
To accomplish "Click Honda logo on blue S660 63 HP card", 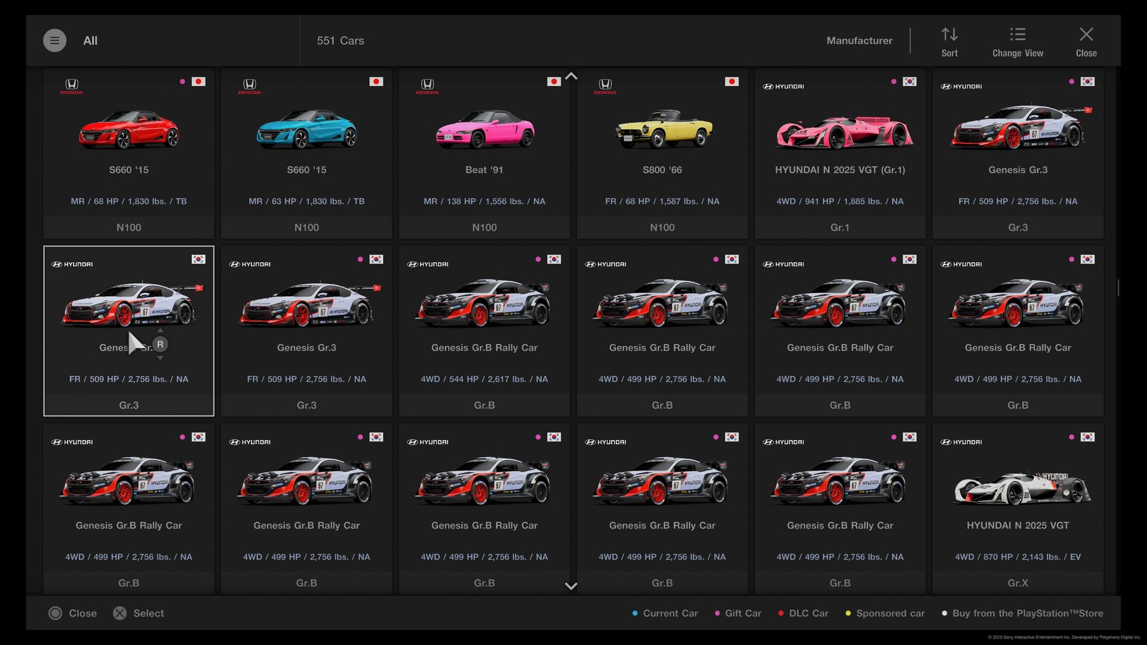I will [250, 87].
